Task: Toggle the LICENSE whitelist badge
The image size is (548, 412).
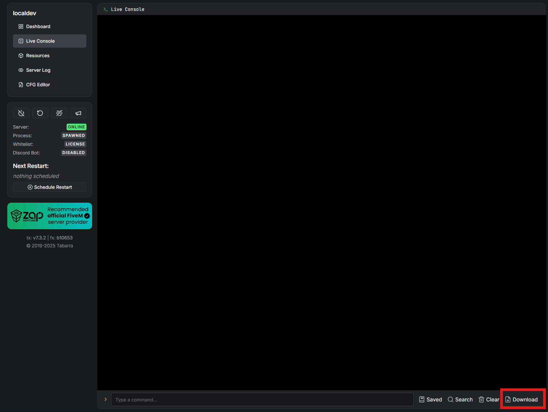Action: 75,144
